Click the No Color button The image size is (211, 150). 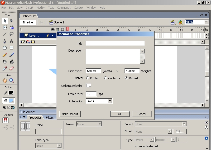[9, 107]
